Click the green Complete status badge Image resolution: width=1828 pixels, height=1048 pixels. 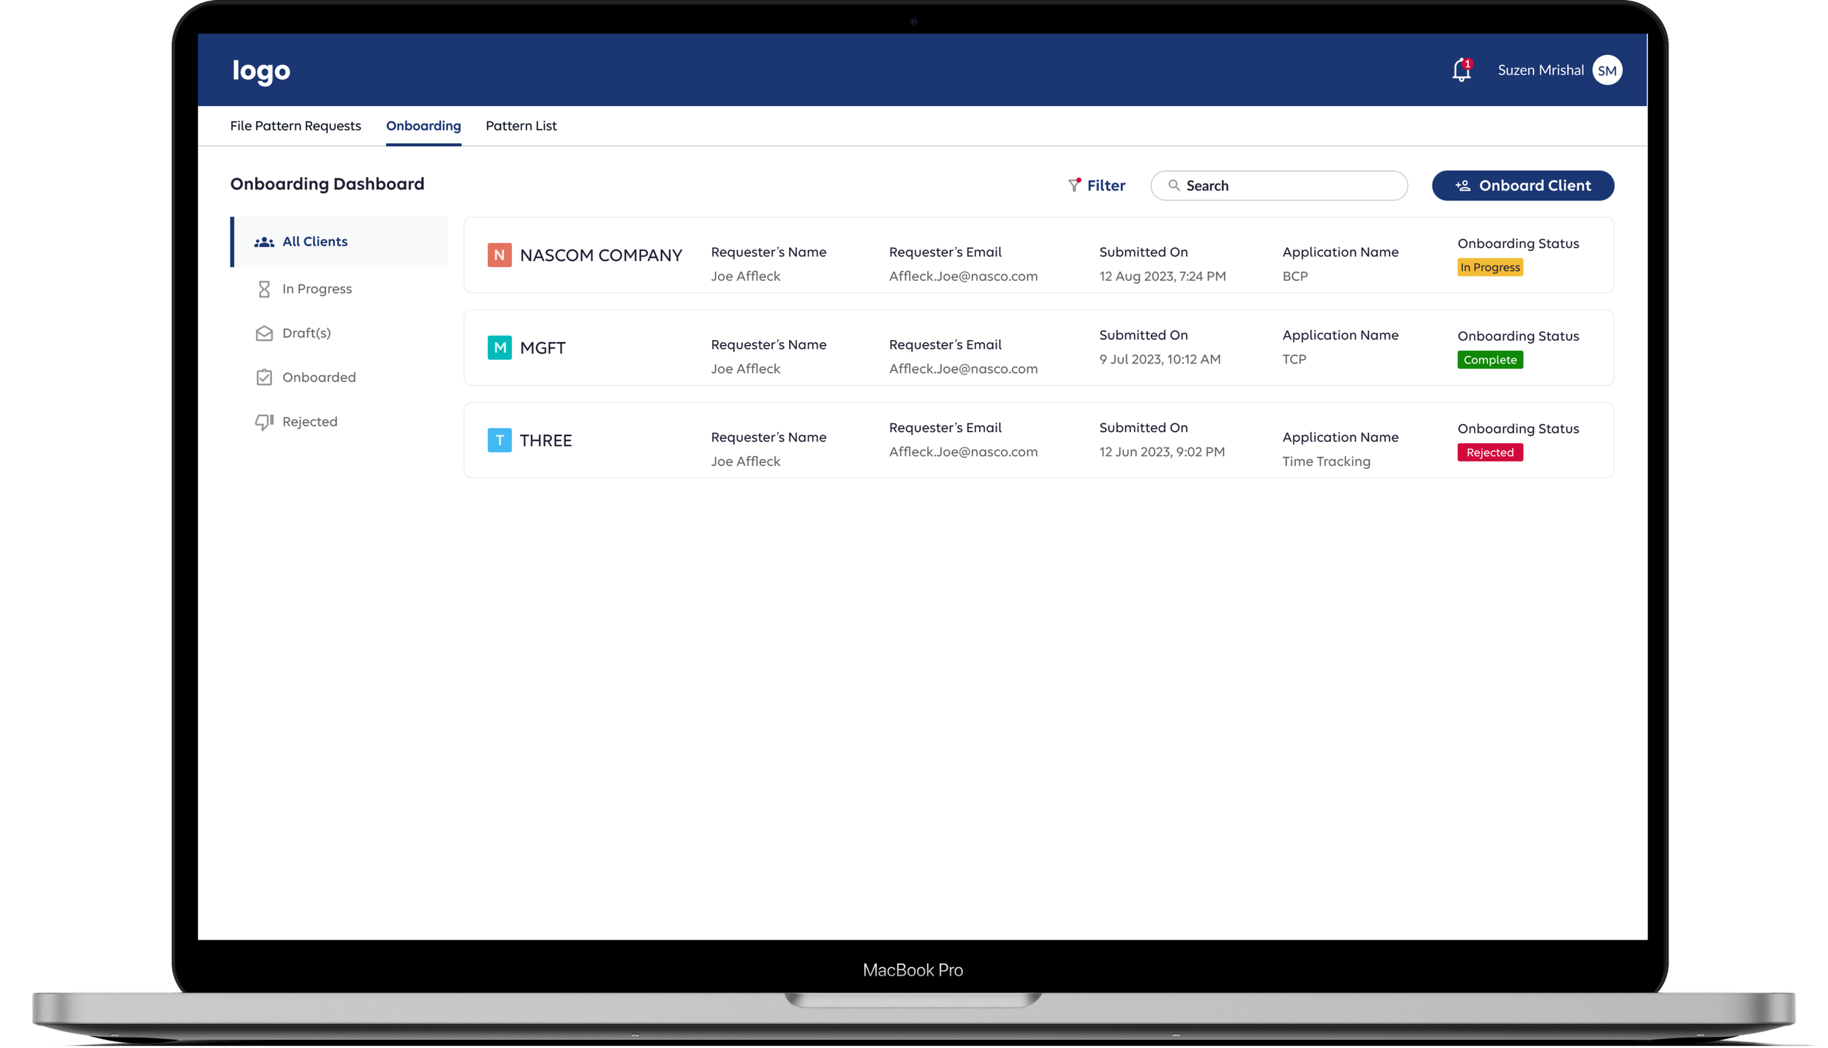point(1489,360)
